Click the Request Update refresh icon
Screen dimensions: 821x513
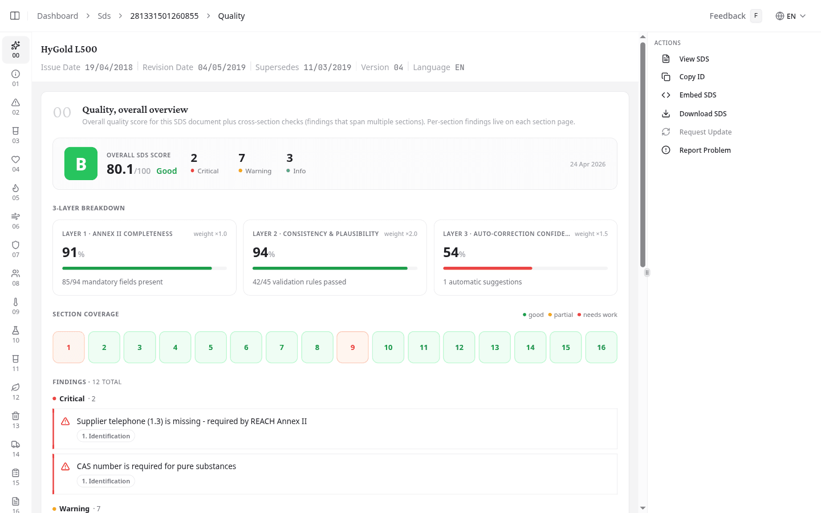coord(666,132)
